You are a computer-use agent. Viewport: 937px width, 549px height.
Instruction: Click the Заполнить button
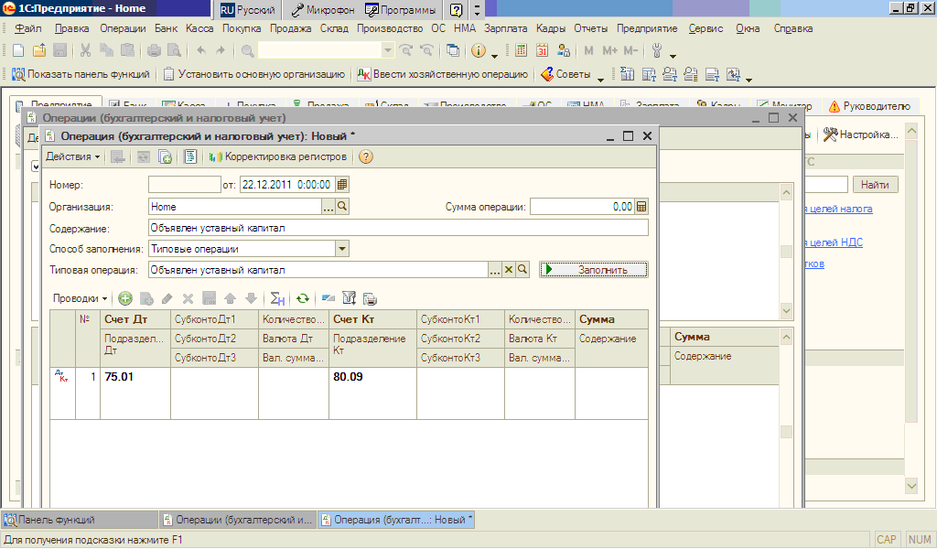coord(593,269)
